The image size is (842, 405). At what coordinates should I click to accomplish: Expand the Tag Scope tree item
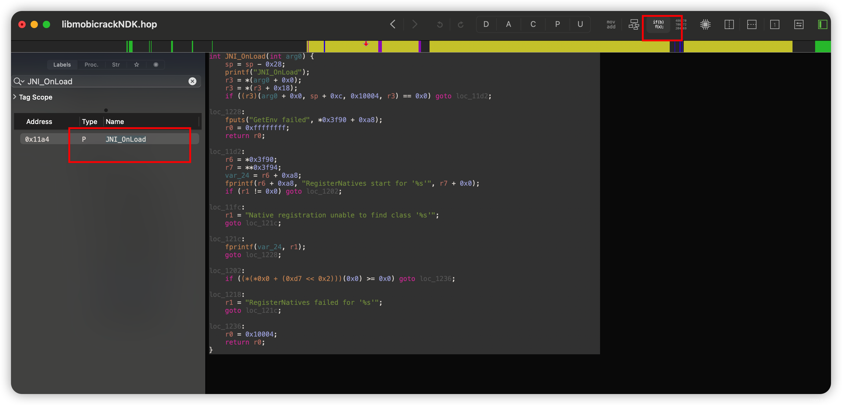pyautogui.click(x=14, y=97)
